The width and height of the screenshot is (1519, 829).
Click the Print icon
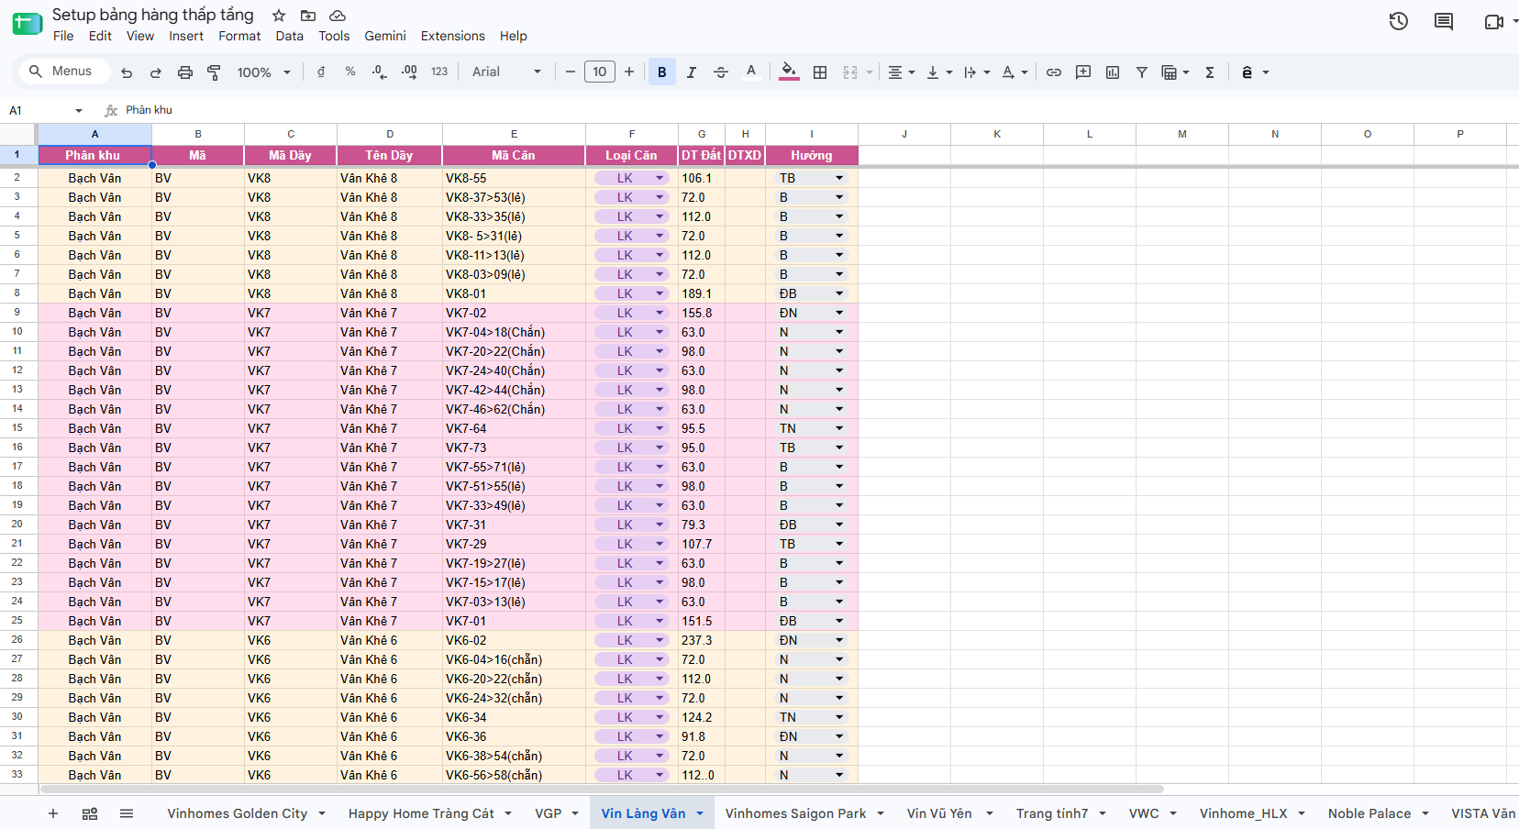click(x=185, y=72)
